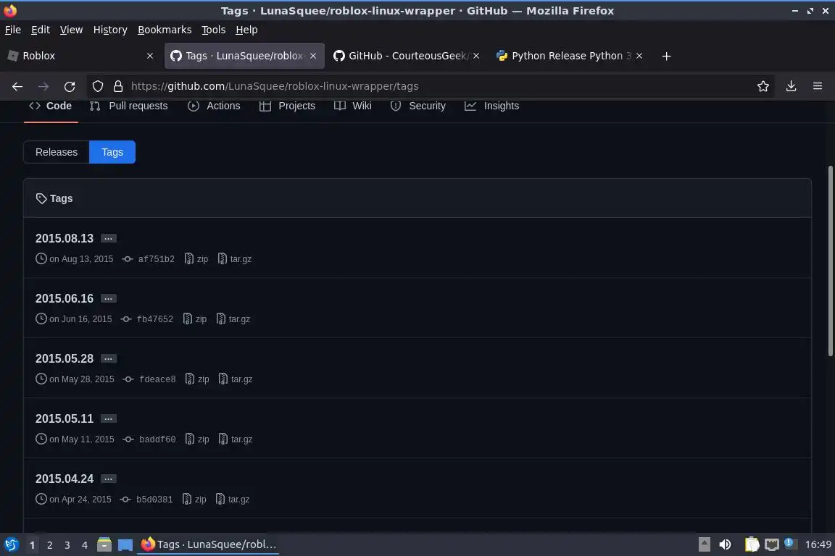
Task: Expand the ellipsis for tag 2015.05.28
Action: [109, 358]
